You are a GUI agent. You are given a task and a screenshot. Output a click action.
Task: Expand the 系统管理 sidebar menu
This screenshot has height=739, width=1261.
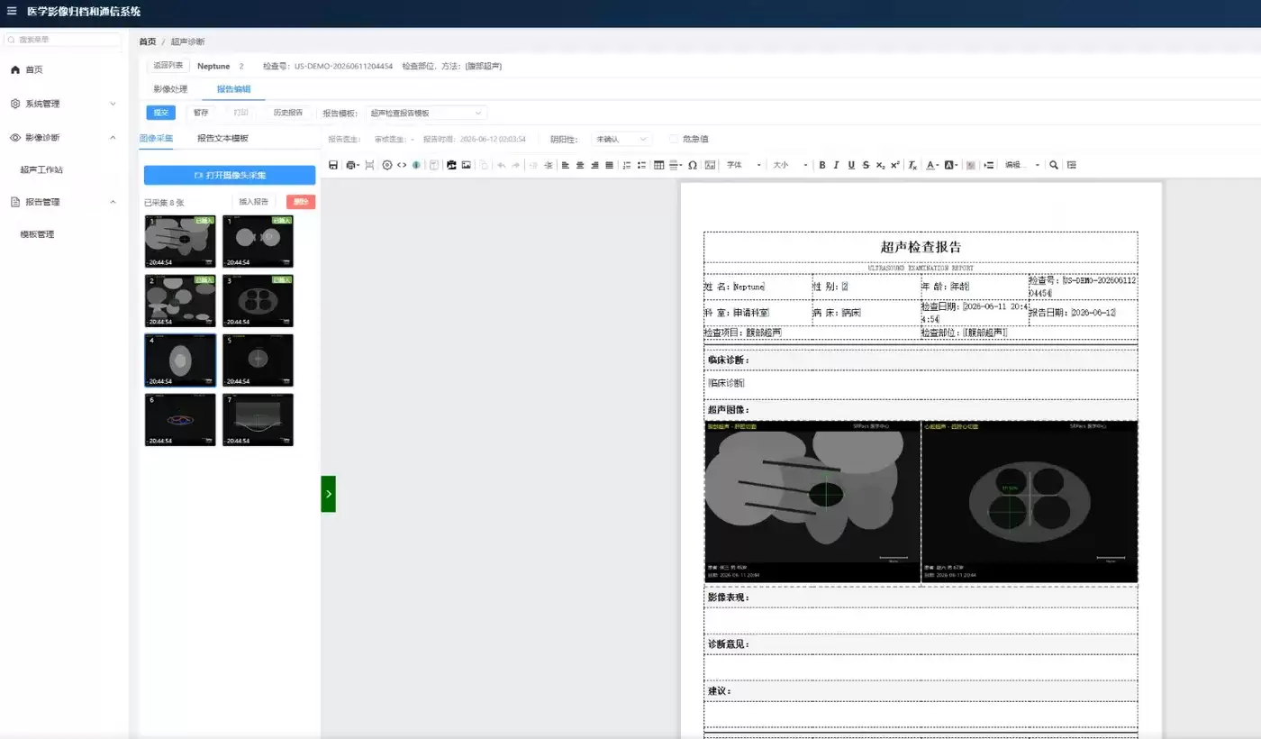[64, 104]
